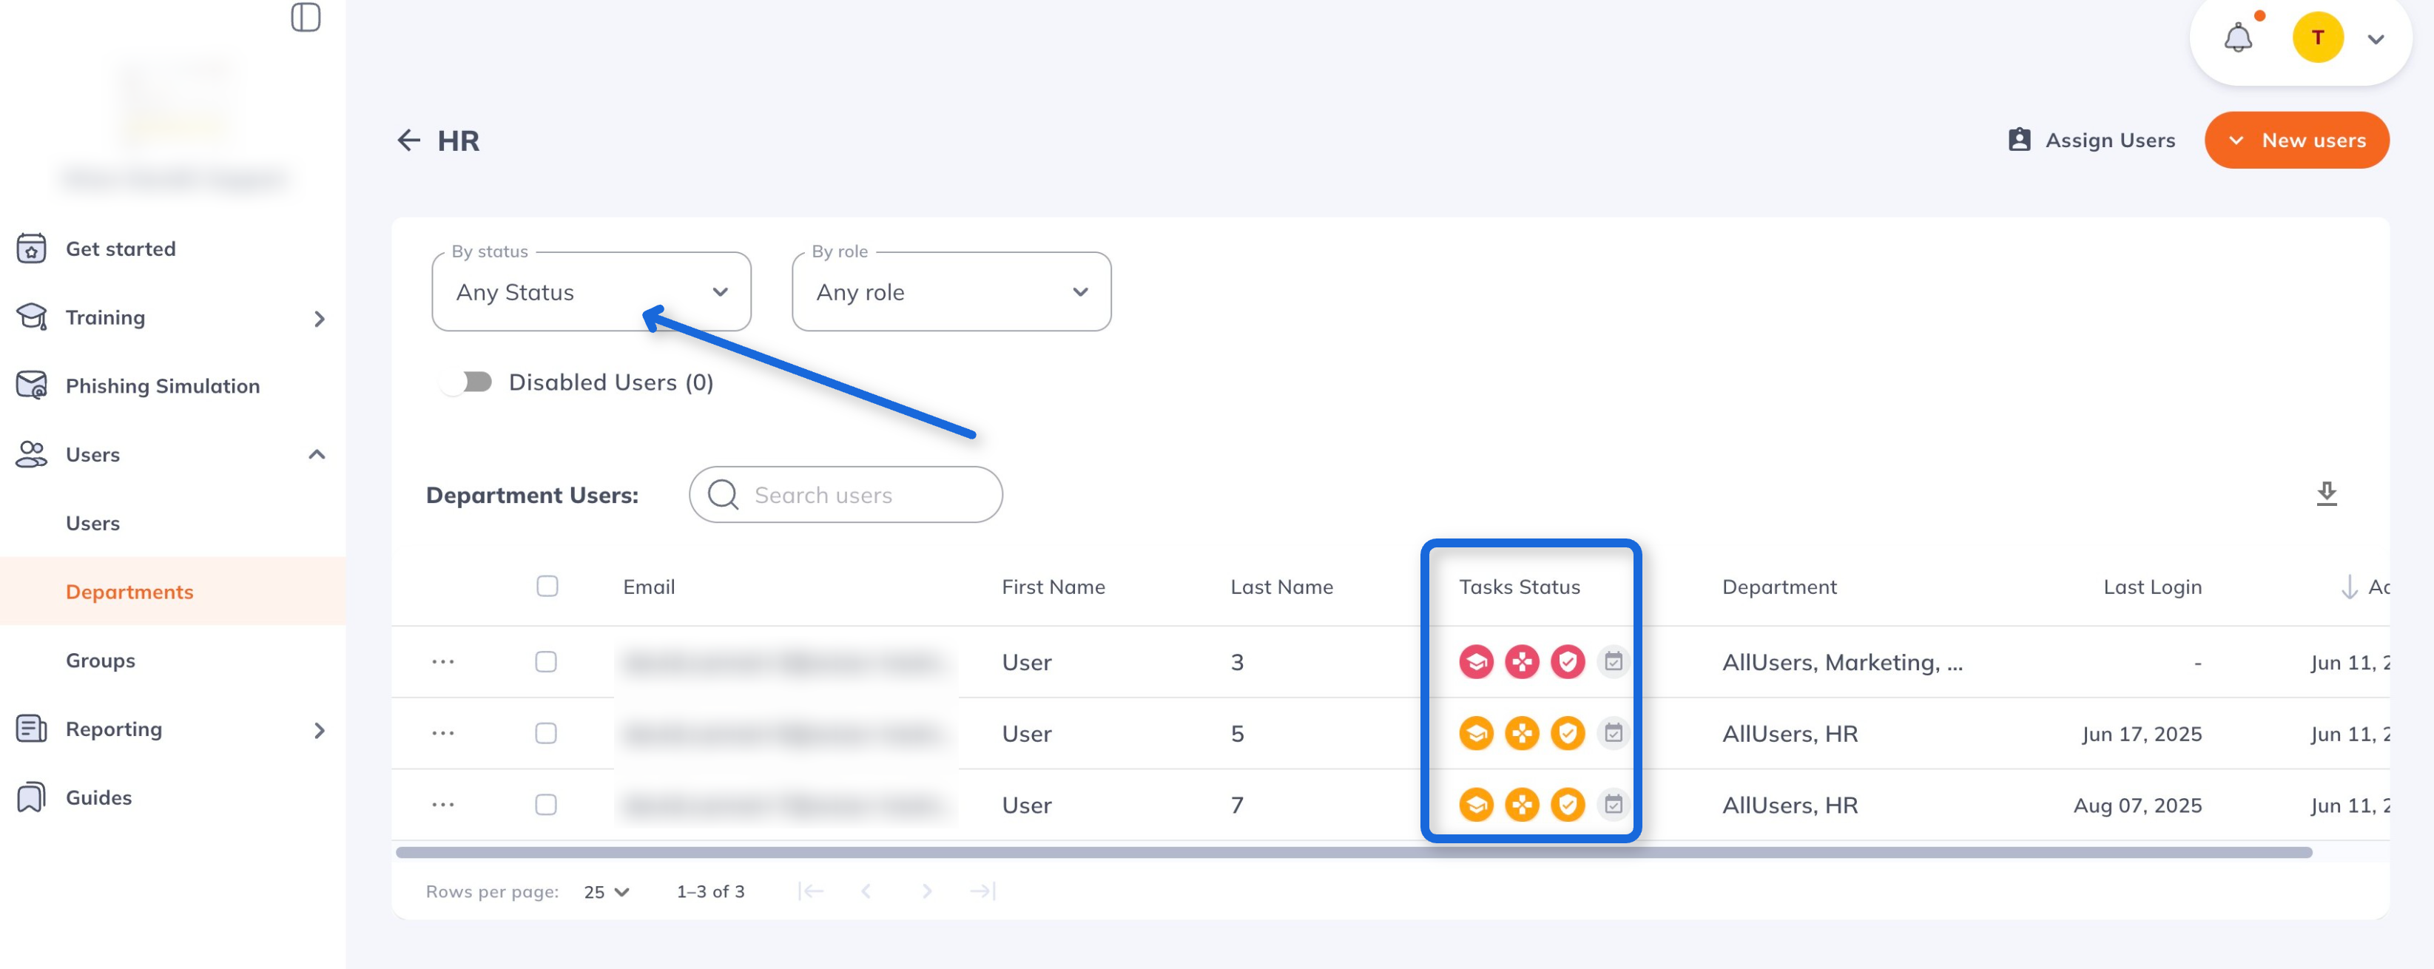Open three-dot row menu for User 3

pyautogui.click(x=443, y=662)
